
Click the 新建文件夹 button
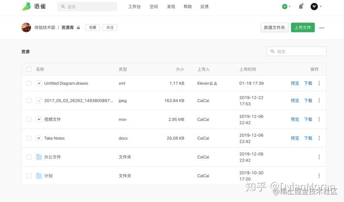pyautogui.click(x=274, y=27)
